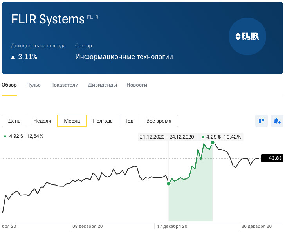This screenshot has width=285, height=247.
Task: Select the Год chart period
Action: point(130,121)
